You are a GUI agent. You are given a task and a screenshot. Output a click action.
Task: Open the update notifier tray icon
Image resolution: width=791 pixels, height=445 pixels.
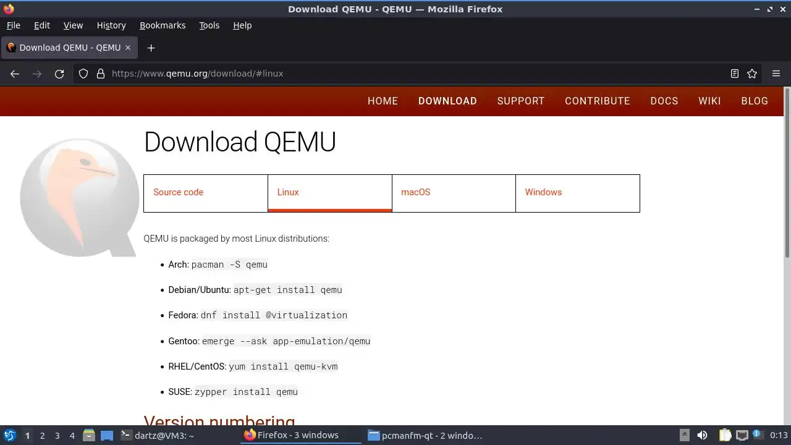758,435
